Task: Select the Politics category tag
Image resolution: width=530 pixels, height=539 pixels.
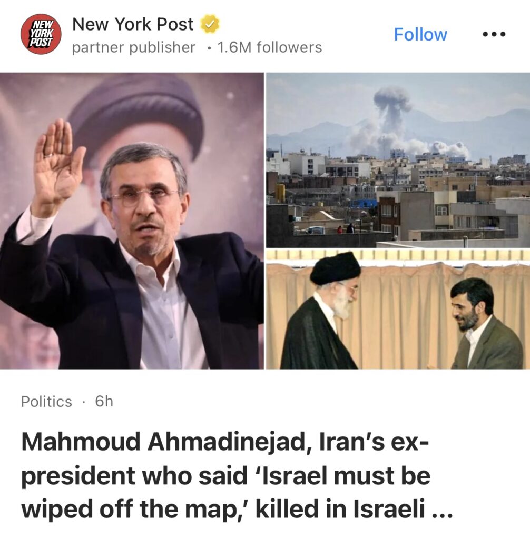Action: pos(46,402)
